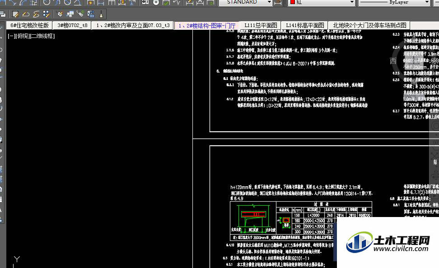Image resolution: width=439 pixels, height=268 pixels.
Task: Open the 二维线框 visual style menu
Action: click(42, 36)
